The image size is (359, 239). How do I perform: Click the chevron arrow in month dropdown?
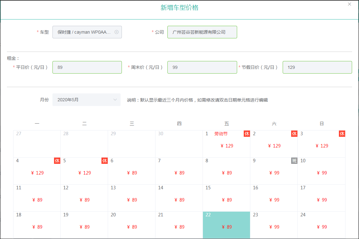point(115,100)
